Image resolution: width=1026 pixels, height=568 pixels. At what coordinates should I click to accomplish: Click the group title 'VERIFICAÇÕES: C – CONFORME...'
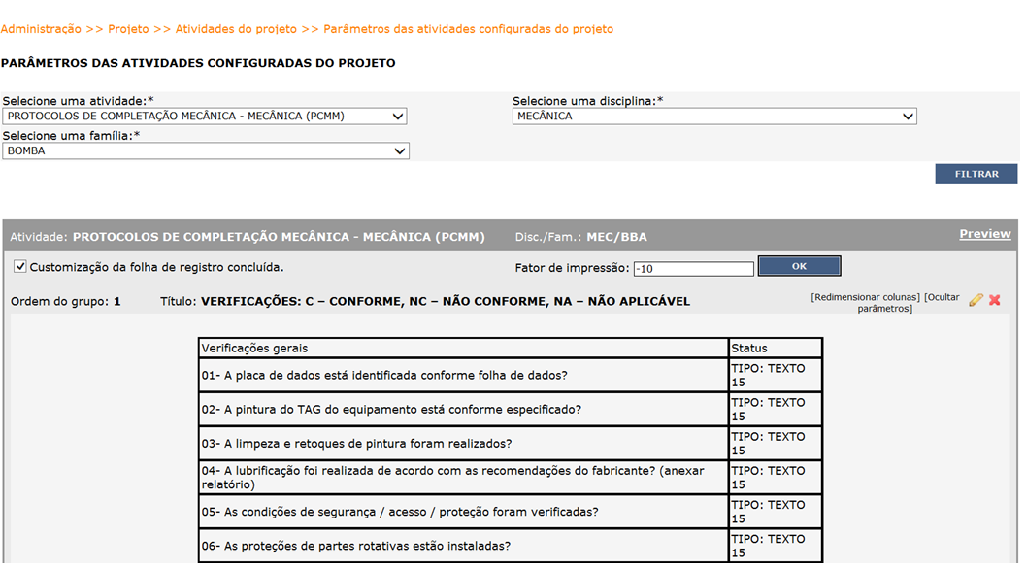pyautogui.click(x=445, y=302)
